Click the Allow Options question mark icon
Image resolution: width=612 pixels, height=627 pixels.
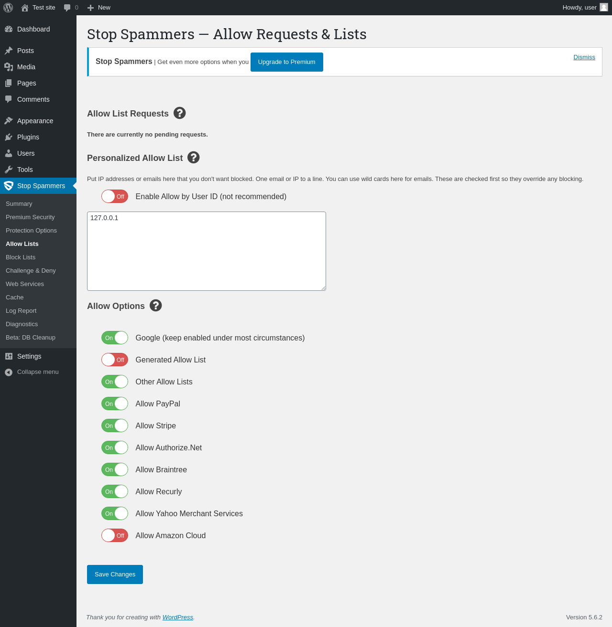(x=155, y=305)
